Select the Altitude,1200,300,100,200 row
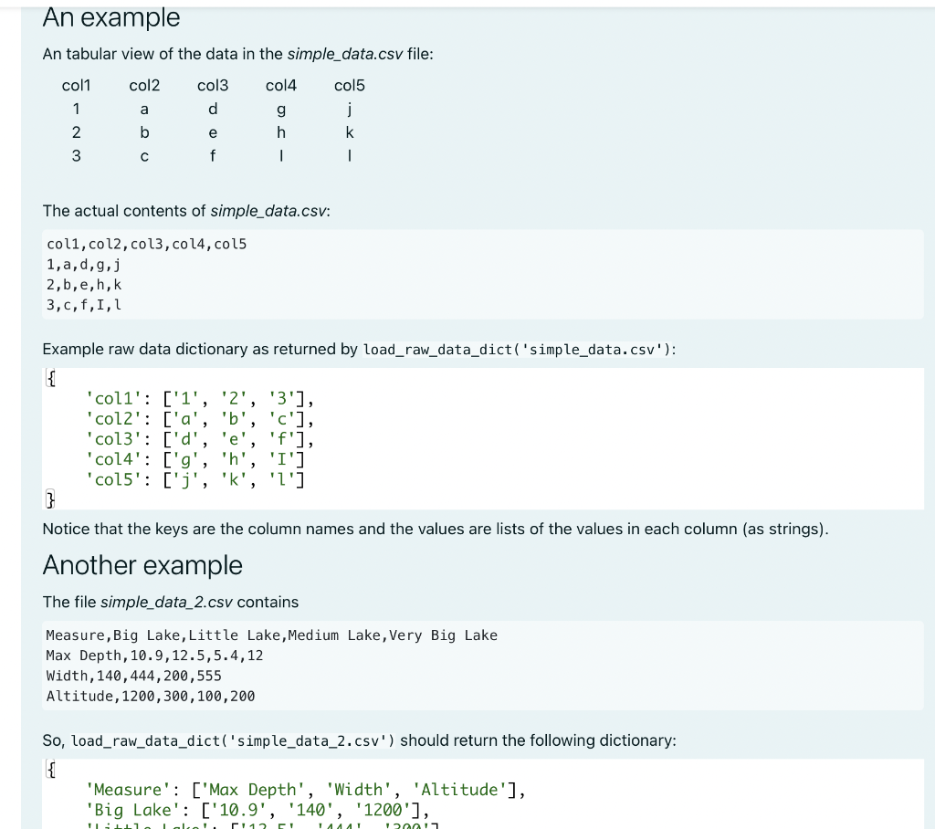 pyautogui.click(x=151, y=696)
